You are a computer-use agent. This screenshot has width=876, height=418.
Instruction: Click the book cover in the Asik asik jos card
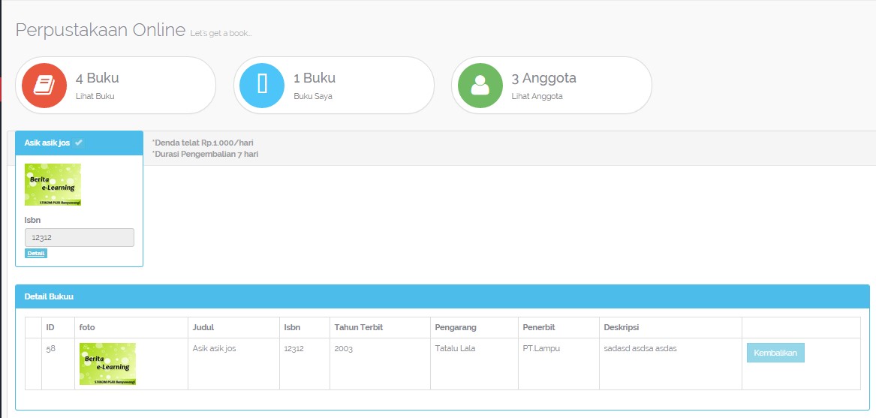(x=53, y=185)
